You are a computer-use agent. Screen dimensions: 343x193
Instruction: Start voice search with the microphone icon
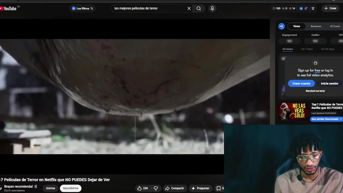pyautogui.click(x=212, y=8)
